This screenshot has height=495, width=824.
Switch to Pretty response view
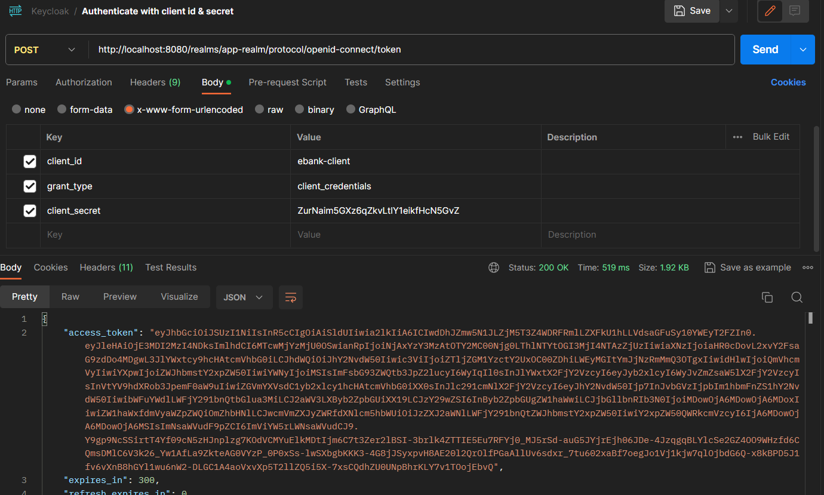(x=24, y=297)
